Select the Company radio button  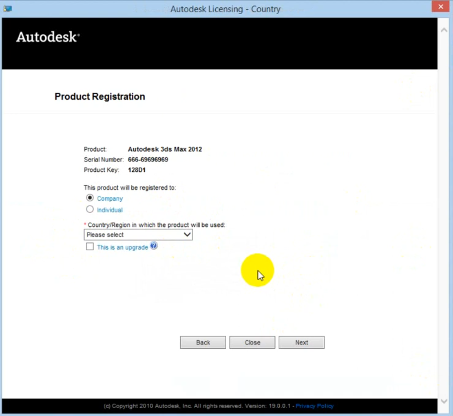point(90,198)
